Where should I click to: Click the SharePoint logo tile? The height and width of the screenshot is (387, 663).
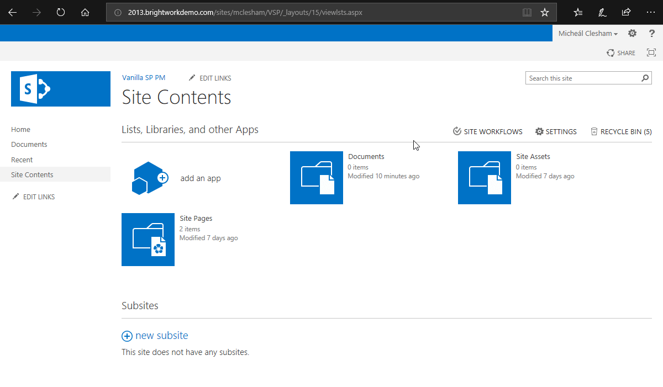pos(60,89)
